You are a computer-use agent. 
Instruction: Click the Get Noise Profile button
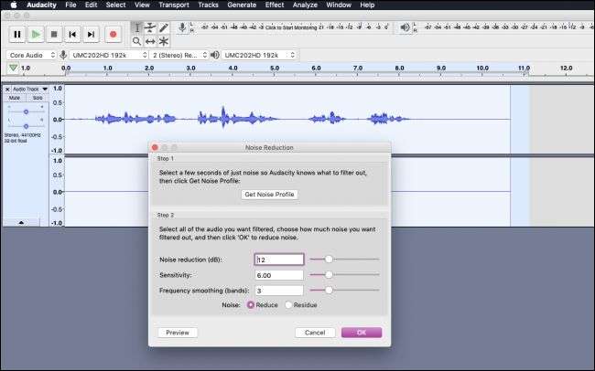click(269, 195)
